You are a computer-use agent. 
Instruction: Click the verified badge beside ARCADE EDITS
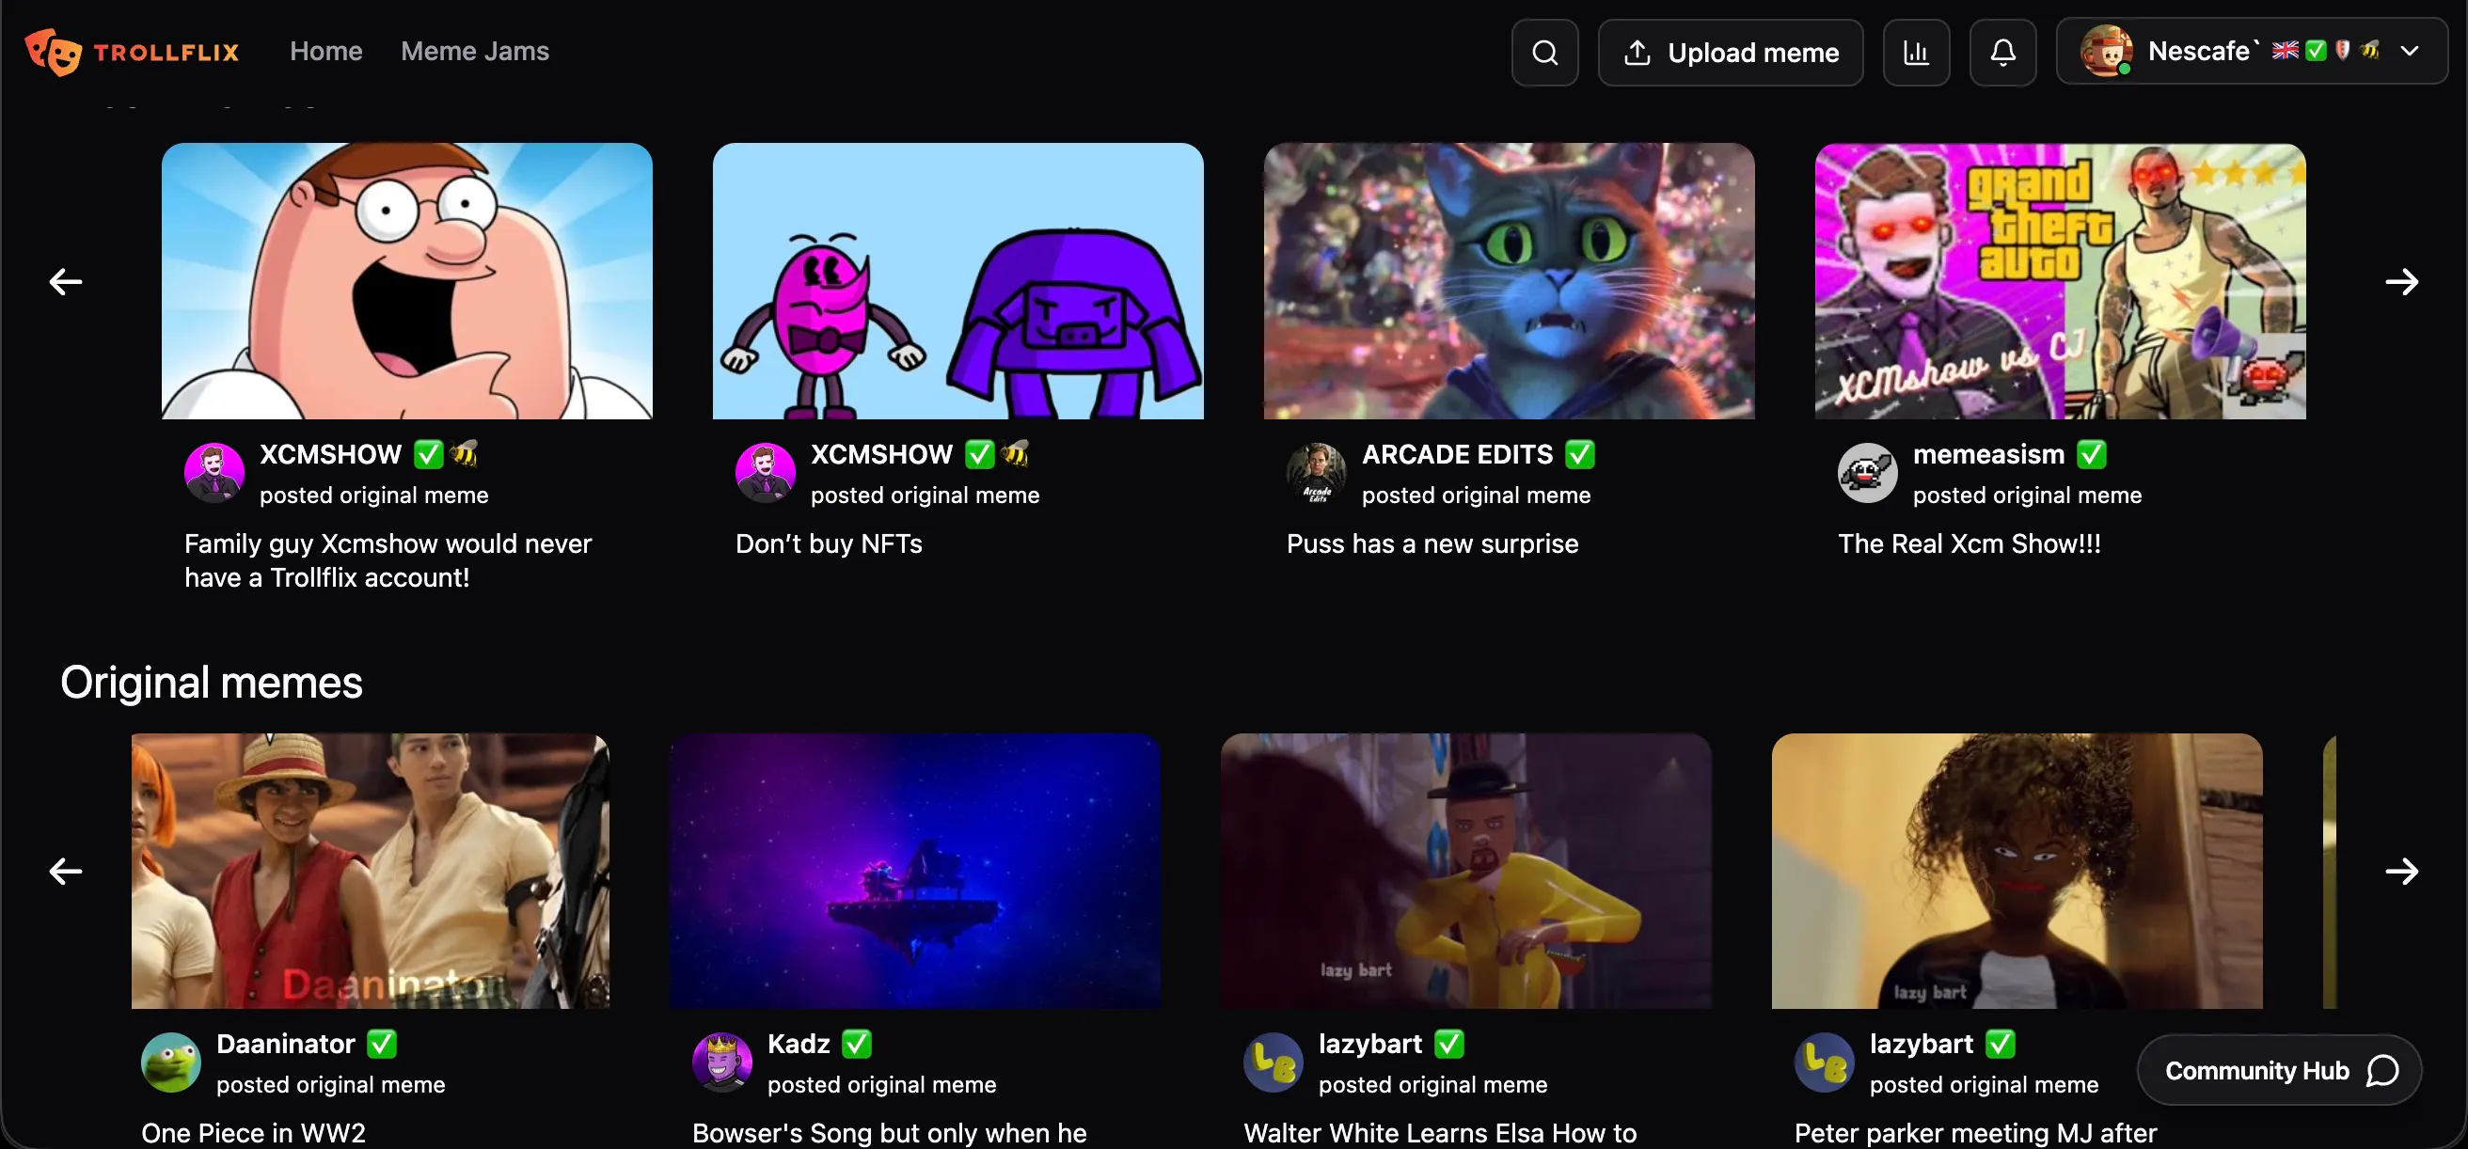pyautogui.click(x=1579, y=454)
